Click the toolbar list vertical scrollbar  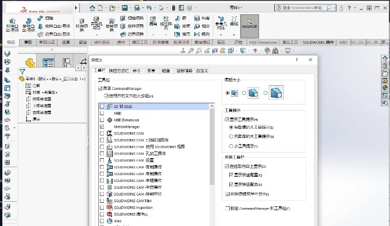point(212,147)
